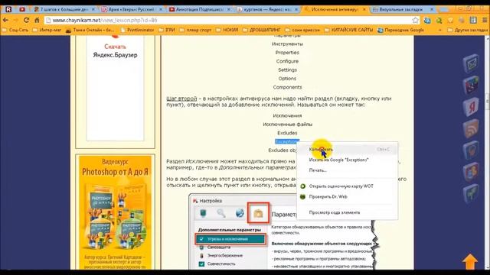Click the word 'Options' in the list

[x=287, y=79]
